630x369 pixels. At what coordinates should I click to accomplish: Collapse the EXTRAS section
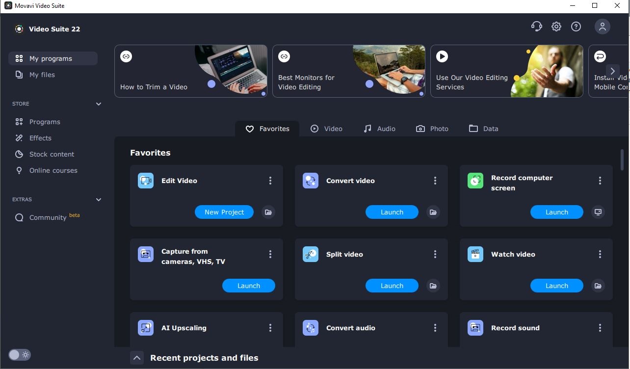[x=99, y=200]
